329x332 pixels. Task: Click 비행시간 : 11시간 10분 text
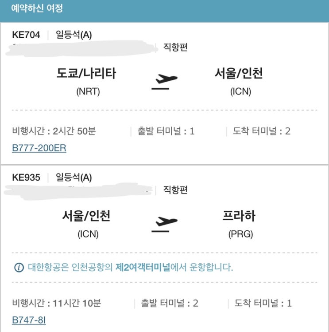(56, 303)
